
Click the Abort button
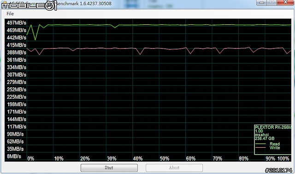[174, 168]
